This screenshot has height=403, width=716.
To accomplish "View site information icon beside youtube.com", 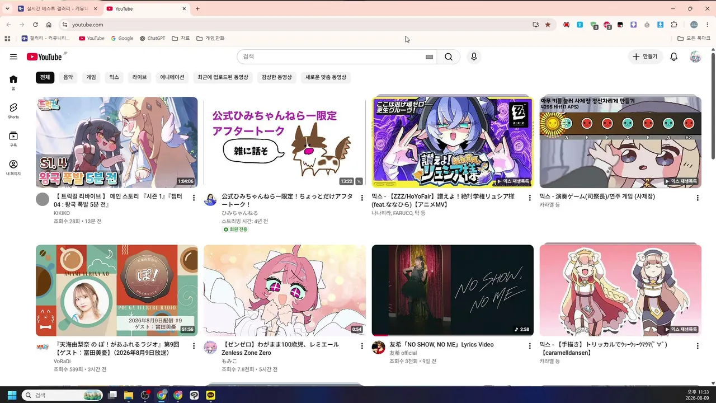I will [65, 25].
